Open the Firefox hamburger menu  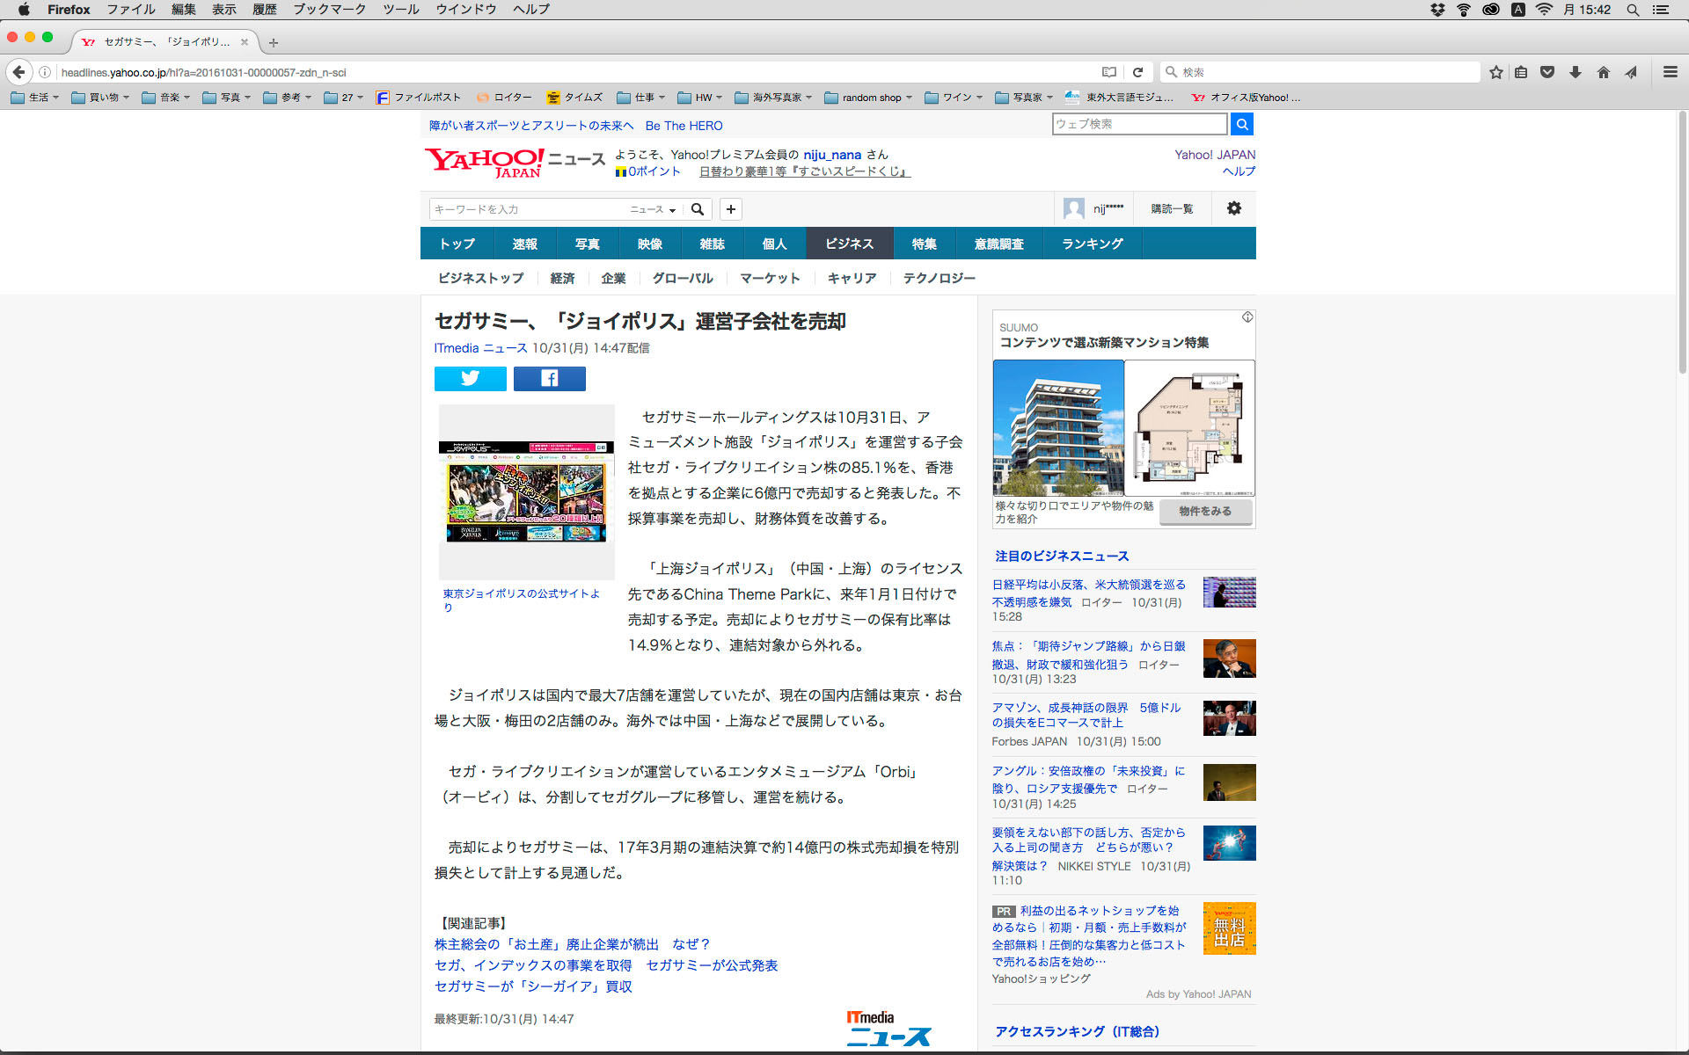pos(1670,72)
